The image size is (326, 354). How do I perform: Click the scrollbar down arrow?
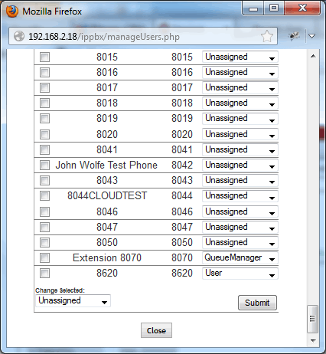pos(313,341)
